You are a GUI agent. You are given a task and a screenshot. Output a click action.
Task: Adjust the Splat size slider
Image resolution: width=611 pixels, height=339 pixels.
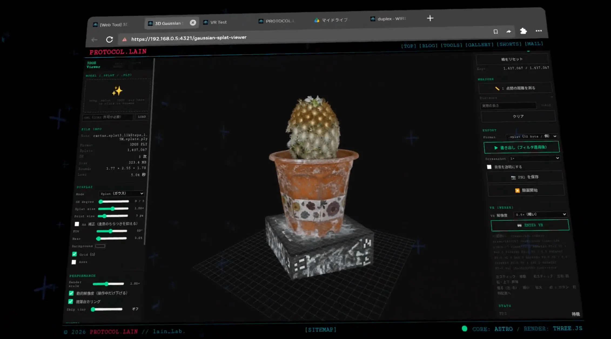click(x=113, y=209)
